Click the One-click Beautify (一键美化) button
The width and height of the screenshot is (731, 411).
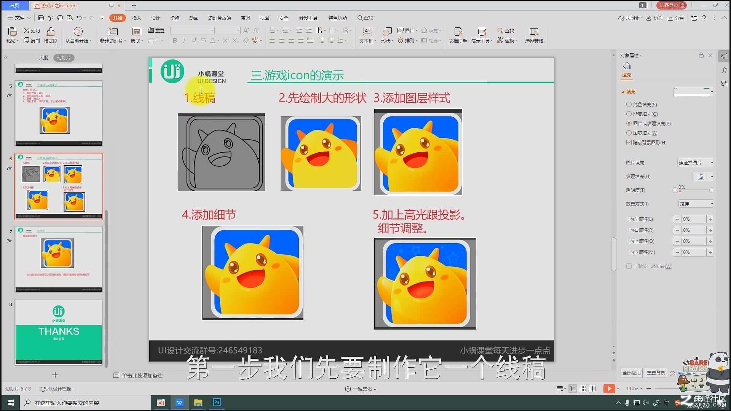[x=360, y=389]
